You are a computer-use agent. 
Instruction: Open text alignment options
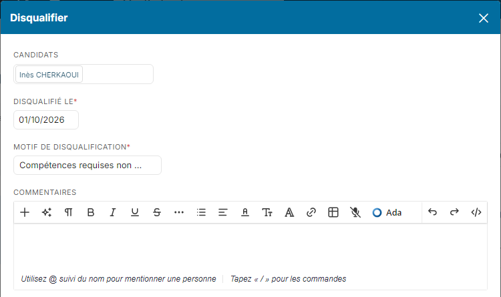(222, 212)
